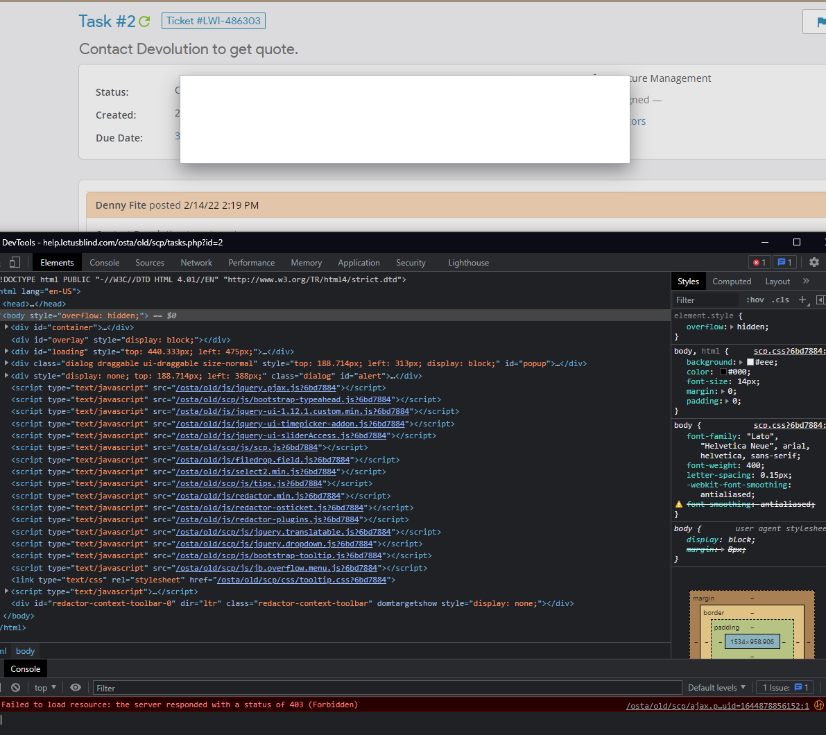Expand the background shorthand triangle
This screenshot has width=826, height=735.
[741, 362]
